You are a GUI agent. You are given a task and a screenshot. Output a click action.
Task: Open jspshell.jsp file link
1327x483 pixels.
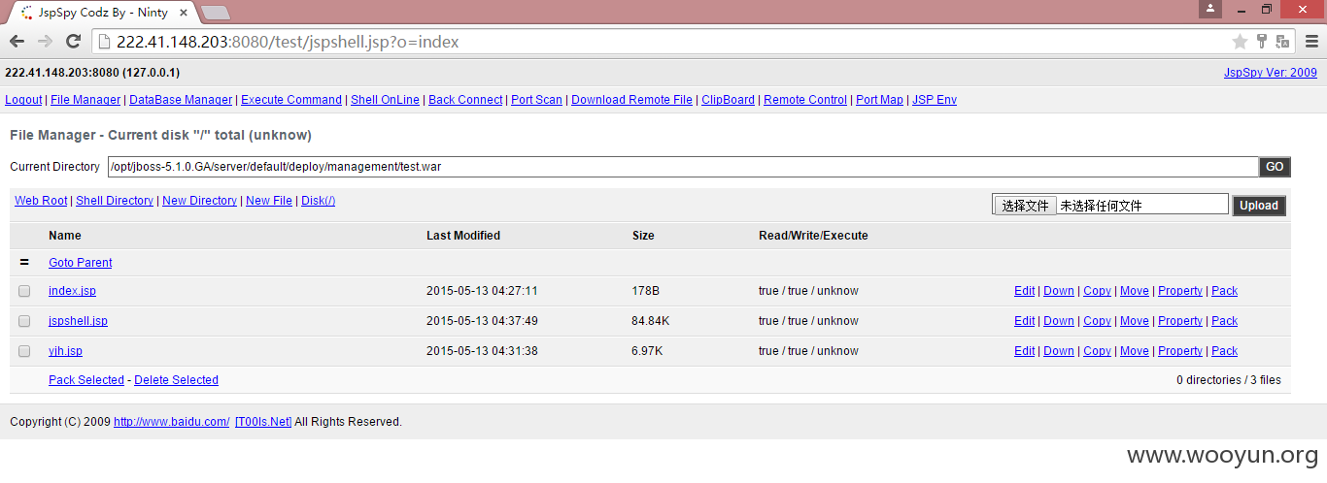(78, 321)
